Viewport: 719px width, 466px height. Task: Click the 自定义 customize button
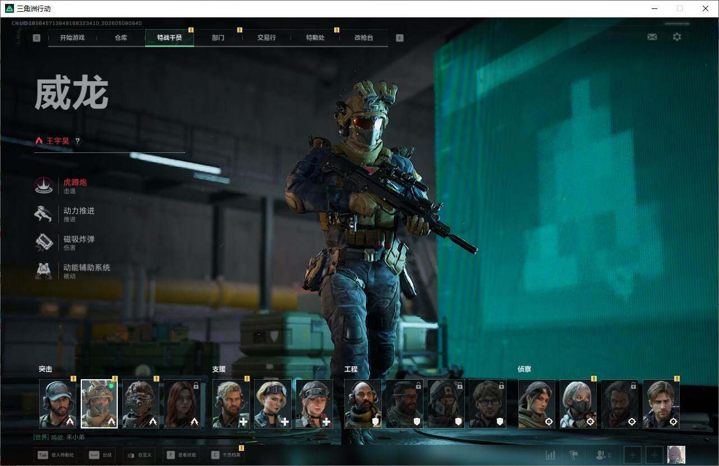click(138, 455)
